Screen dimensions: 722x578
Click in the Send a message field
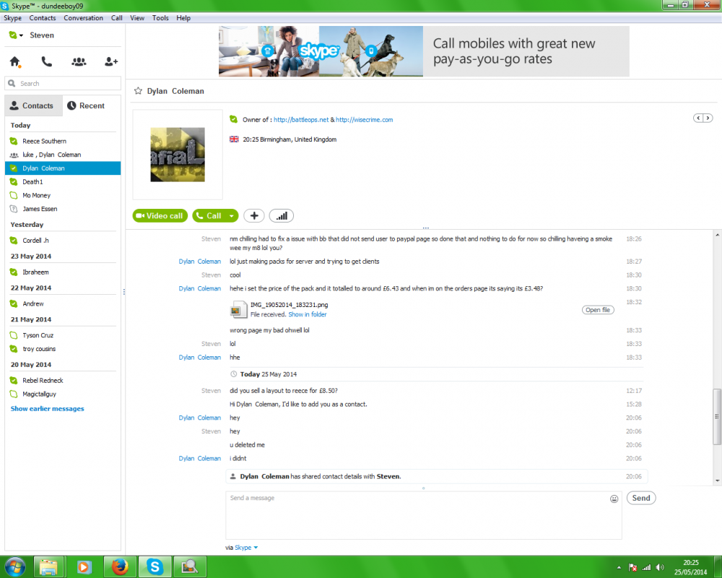[x=415, y=515]
